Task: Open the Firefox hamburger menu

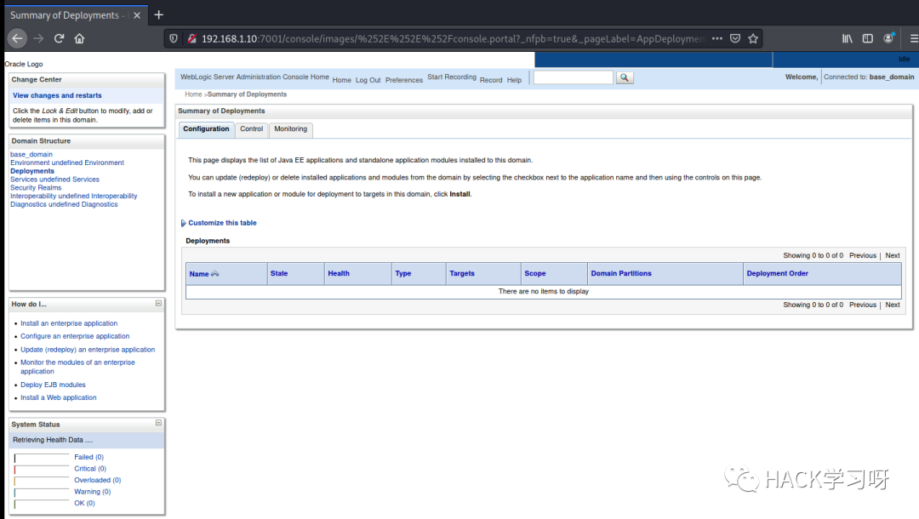Action: tap(914, 38)
